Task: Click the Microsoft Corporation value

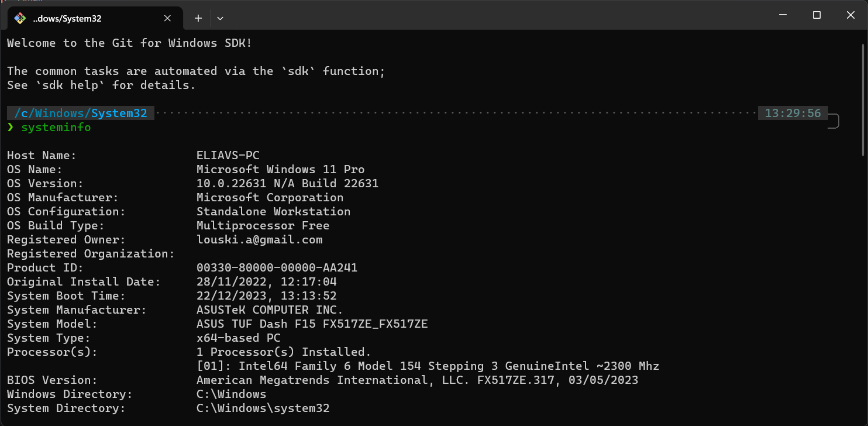Action: 270,197
